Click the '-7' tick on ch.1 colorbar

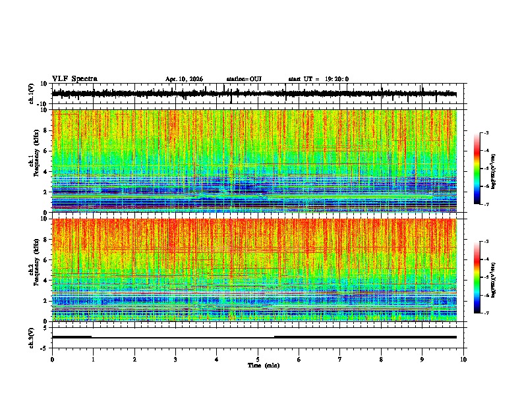coord(486,204)
